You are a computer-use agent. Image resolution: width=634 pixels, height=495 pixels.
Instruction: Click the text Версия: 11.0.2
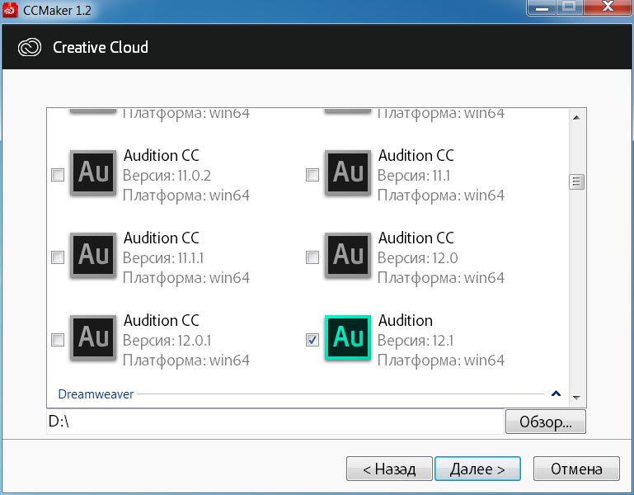(167, 176)
